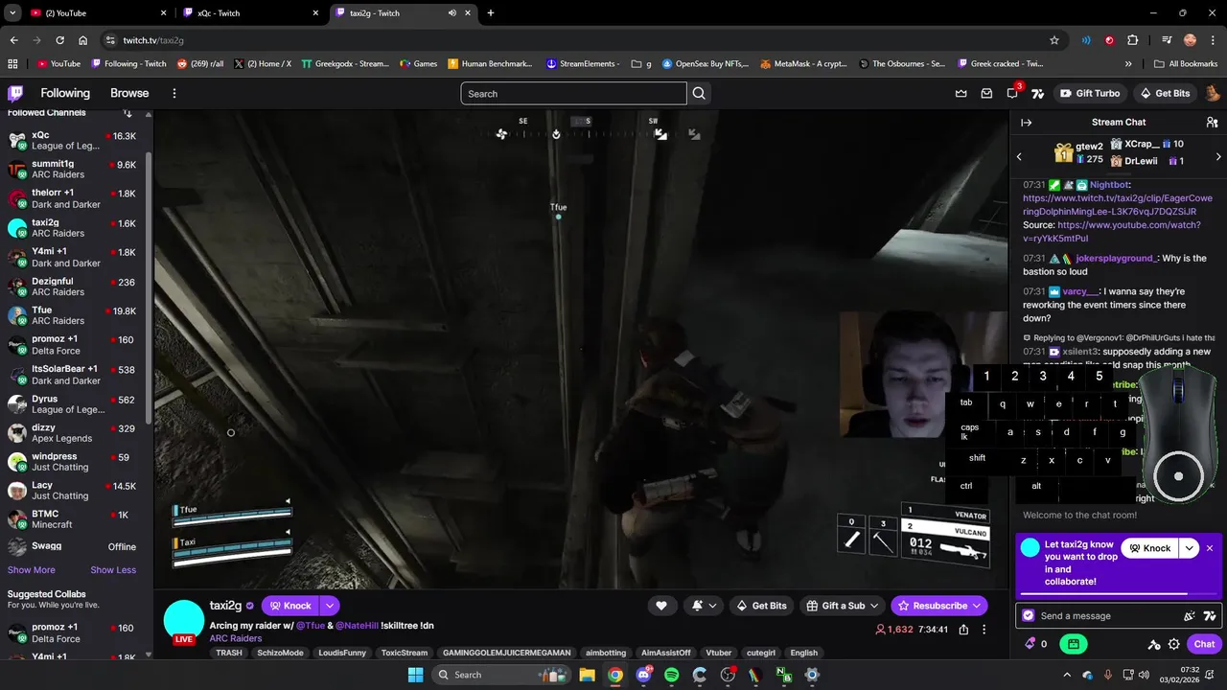Open the Nightbot clip link in chat
1227x690 pixels.
(x=1117, y=205)
